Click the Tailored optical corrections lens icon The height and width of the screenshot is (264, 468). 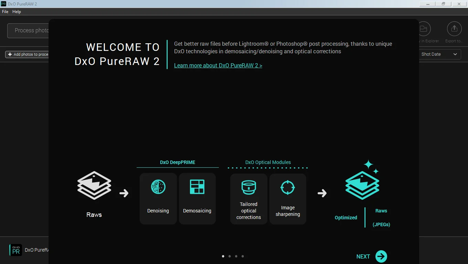(249, 187)
